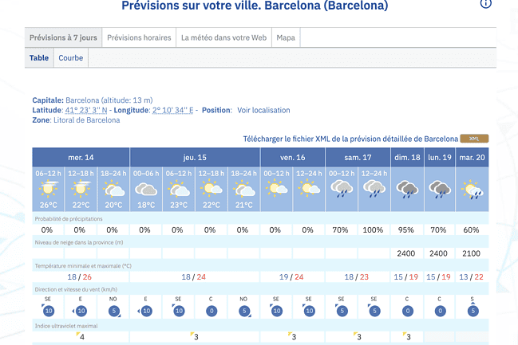518x345 pixels.
Task: Click the Zone Litoral de Barcelona text
Action: click(76, 120)
